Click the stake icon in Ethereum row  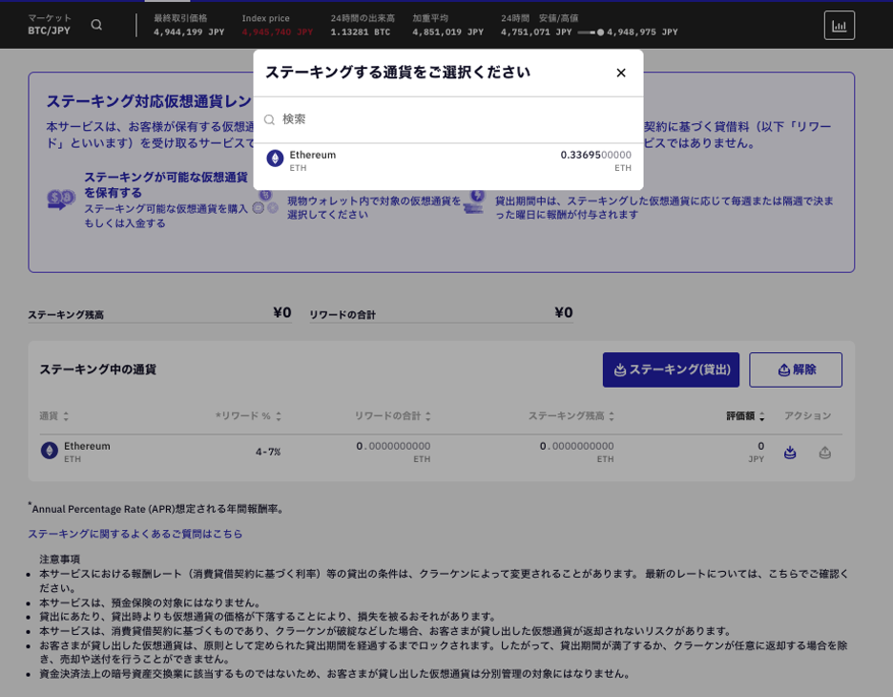(790, 453)
